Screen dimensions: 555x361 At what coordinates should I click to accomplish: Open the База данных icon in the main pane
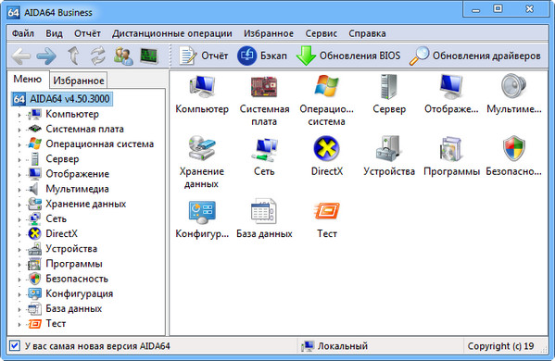click(264, 211)
